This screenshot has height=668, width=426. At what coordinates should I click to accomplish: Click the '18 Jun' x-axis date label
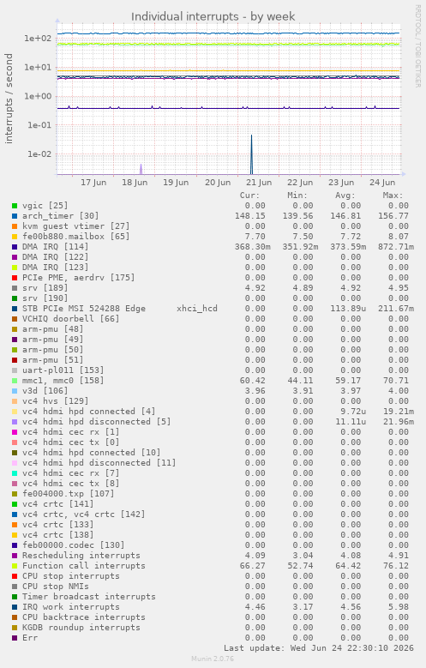[135, 183]
